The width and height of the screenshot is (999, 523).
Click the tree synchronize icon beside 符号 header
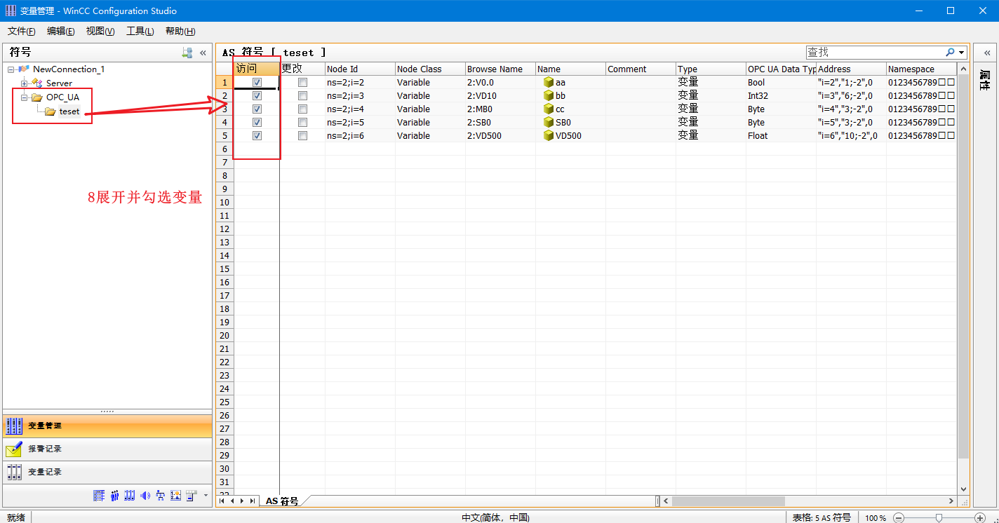[x=187, y=53]
